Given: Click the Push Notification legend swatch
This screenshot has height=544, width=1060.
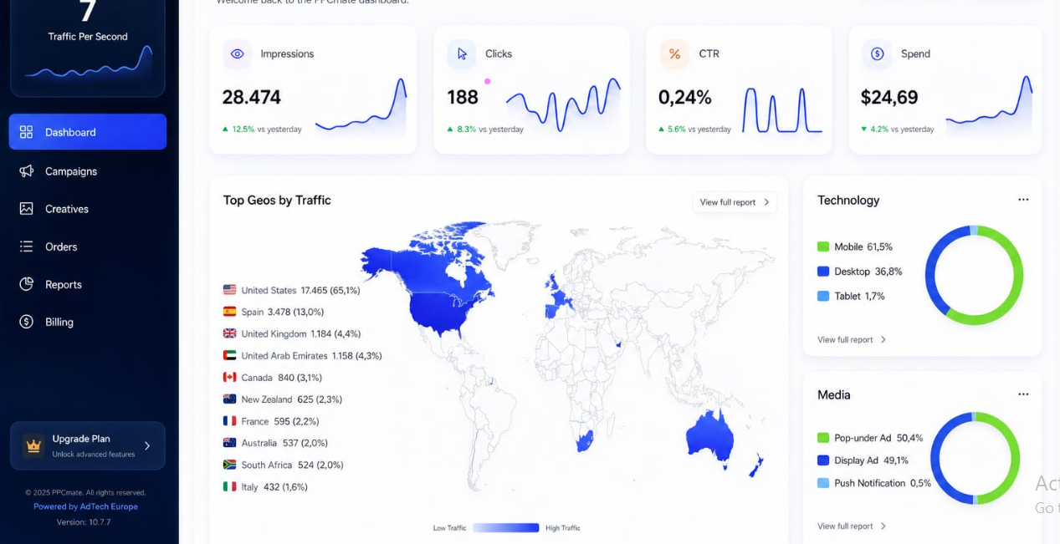Looking at the screenshot, I should (x=823, y=483).
